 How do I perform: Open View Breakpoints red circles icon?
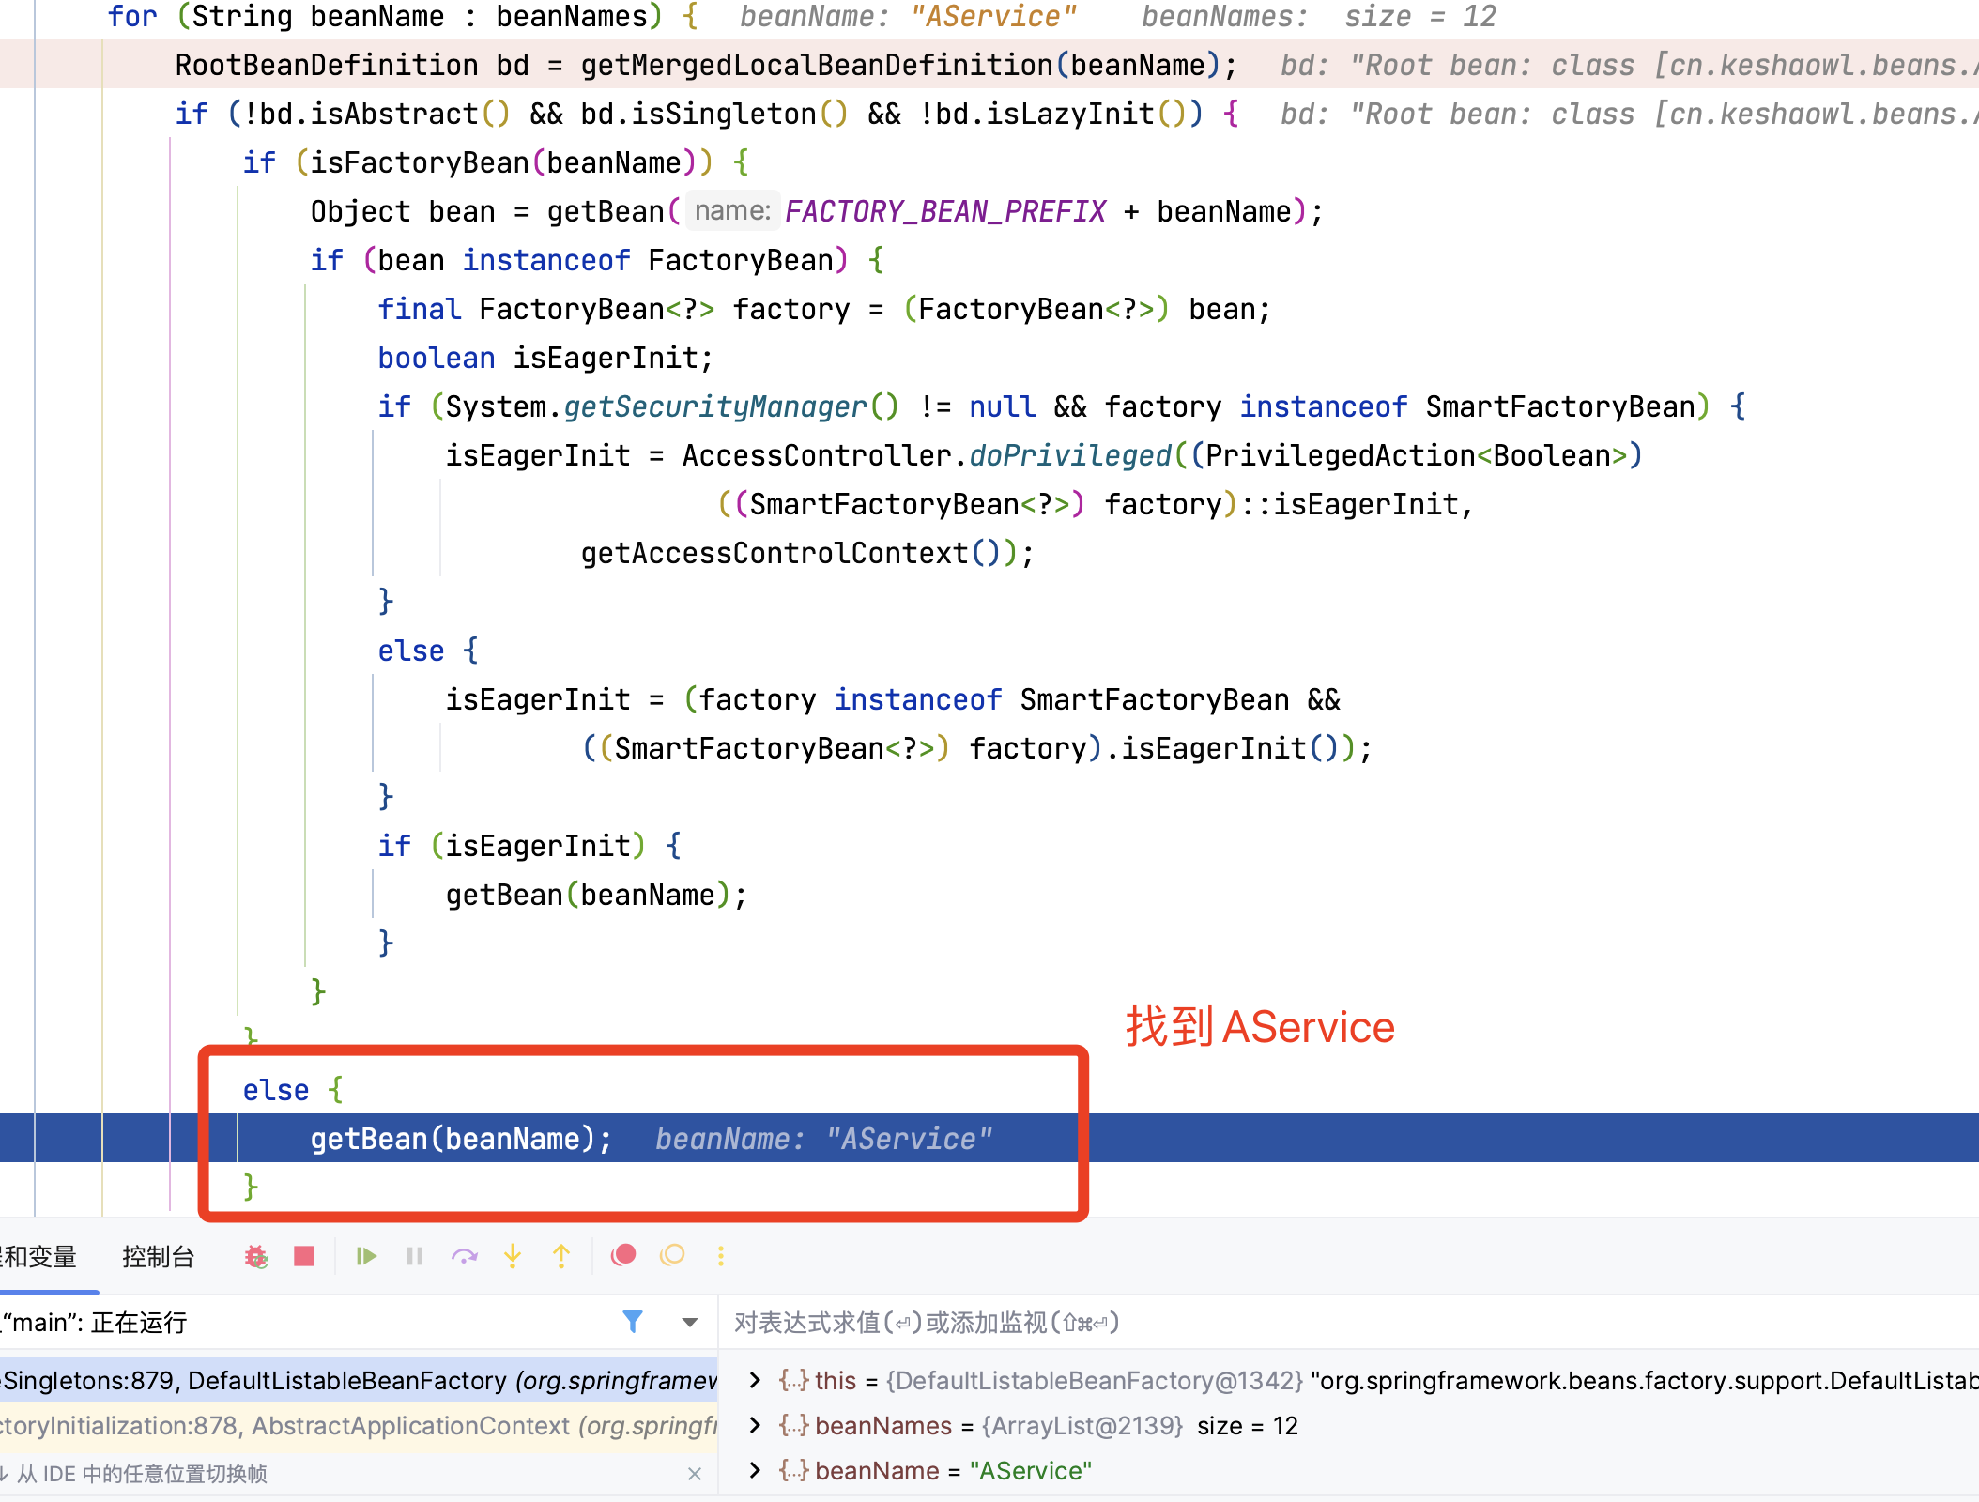coord(623,1256)
